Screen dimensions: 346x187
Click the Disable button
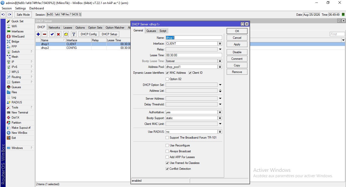point(237,52)
